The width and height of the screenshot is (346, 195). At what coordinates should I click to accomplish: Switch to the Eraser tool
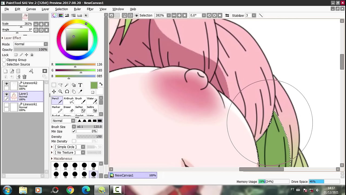pyautogui.click(x=69, y=109)
